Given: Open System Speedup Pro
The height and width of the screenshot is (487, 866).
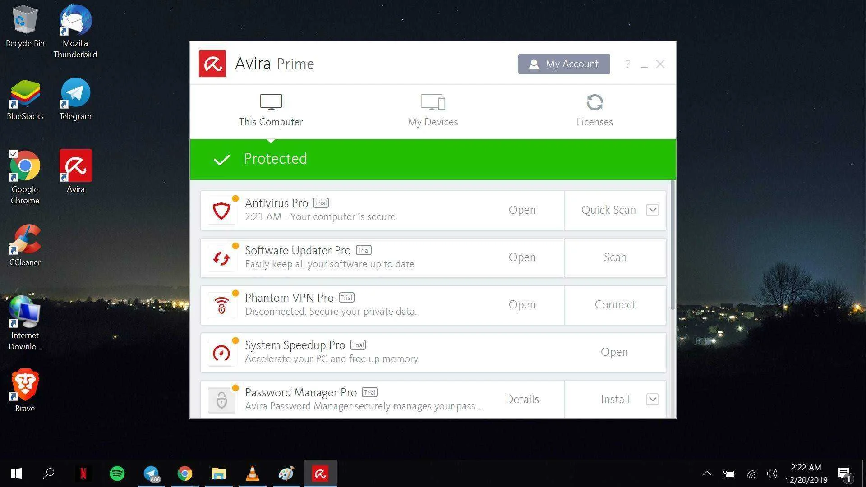Looking at the screenshot, I should 614,352.
